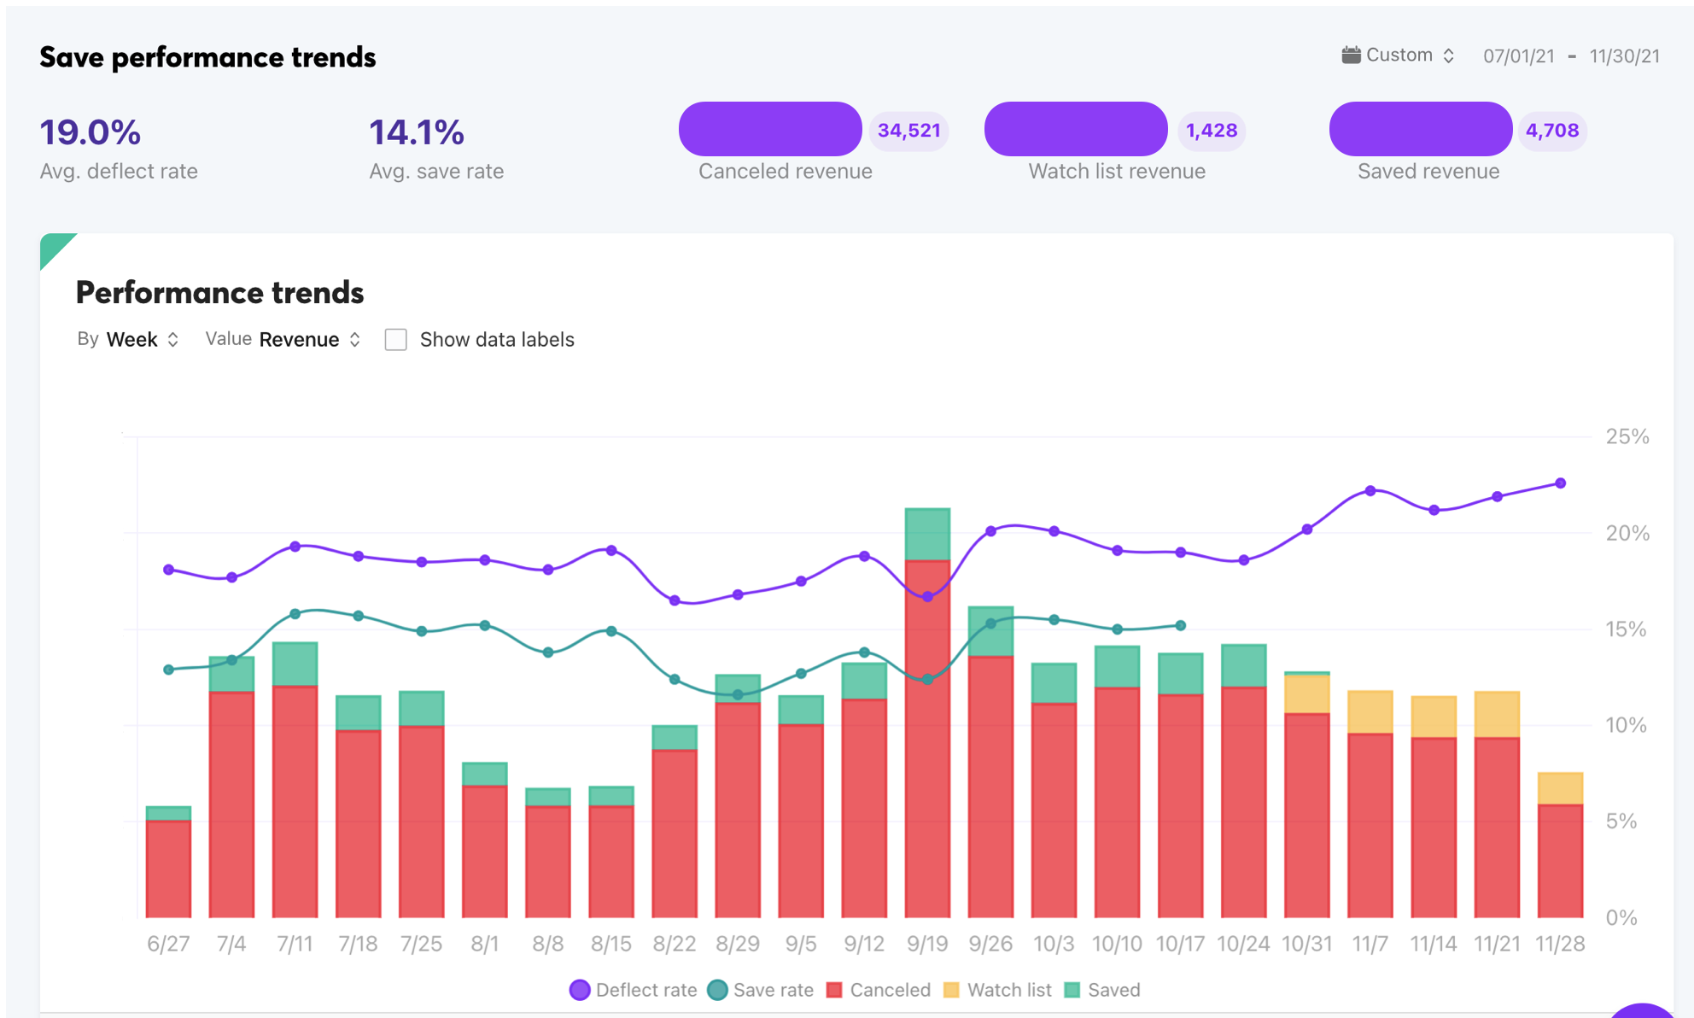Click the Watch list revenue 1,428 badge
The height and width of the screenshot is (1018, 1694).
[1211, 131]
